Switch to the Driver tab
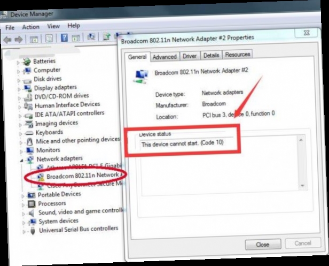 pyautogui.click(x=190, y=56)
